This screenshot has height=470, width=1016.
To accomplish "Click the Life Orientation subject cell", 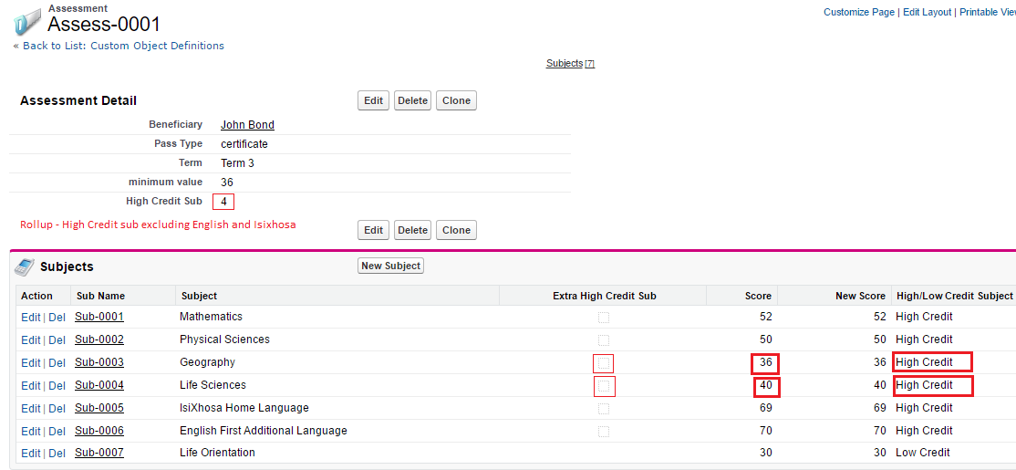I will [x=217, y=453].
